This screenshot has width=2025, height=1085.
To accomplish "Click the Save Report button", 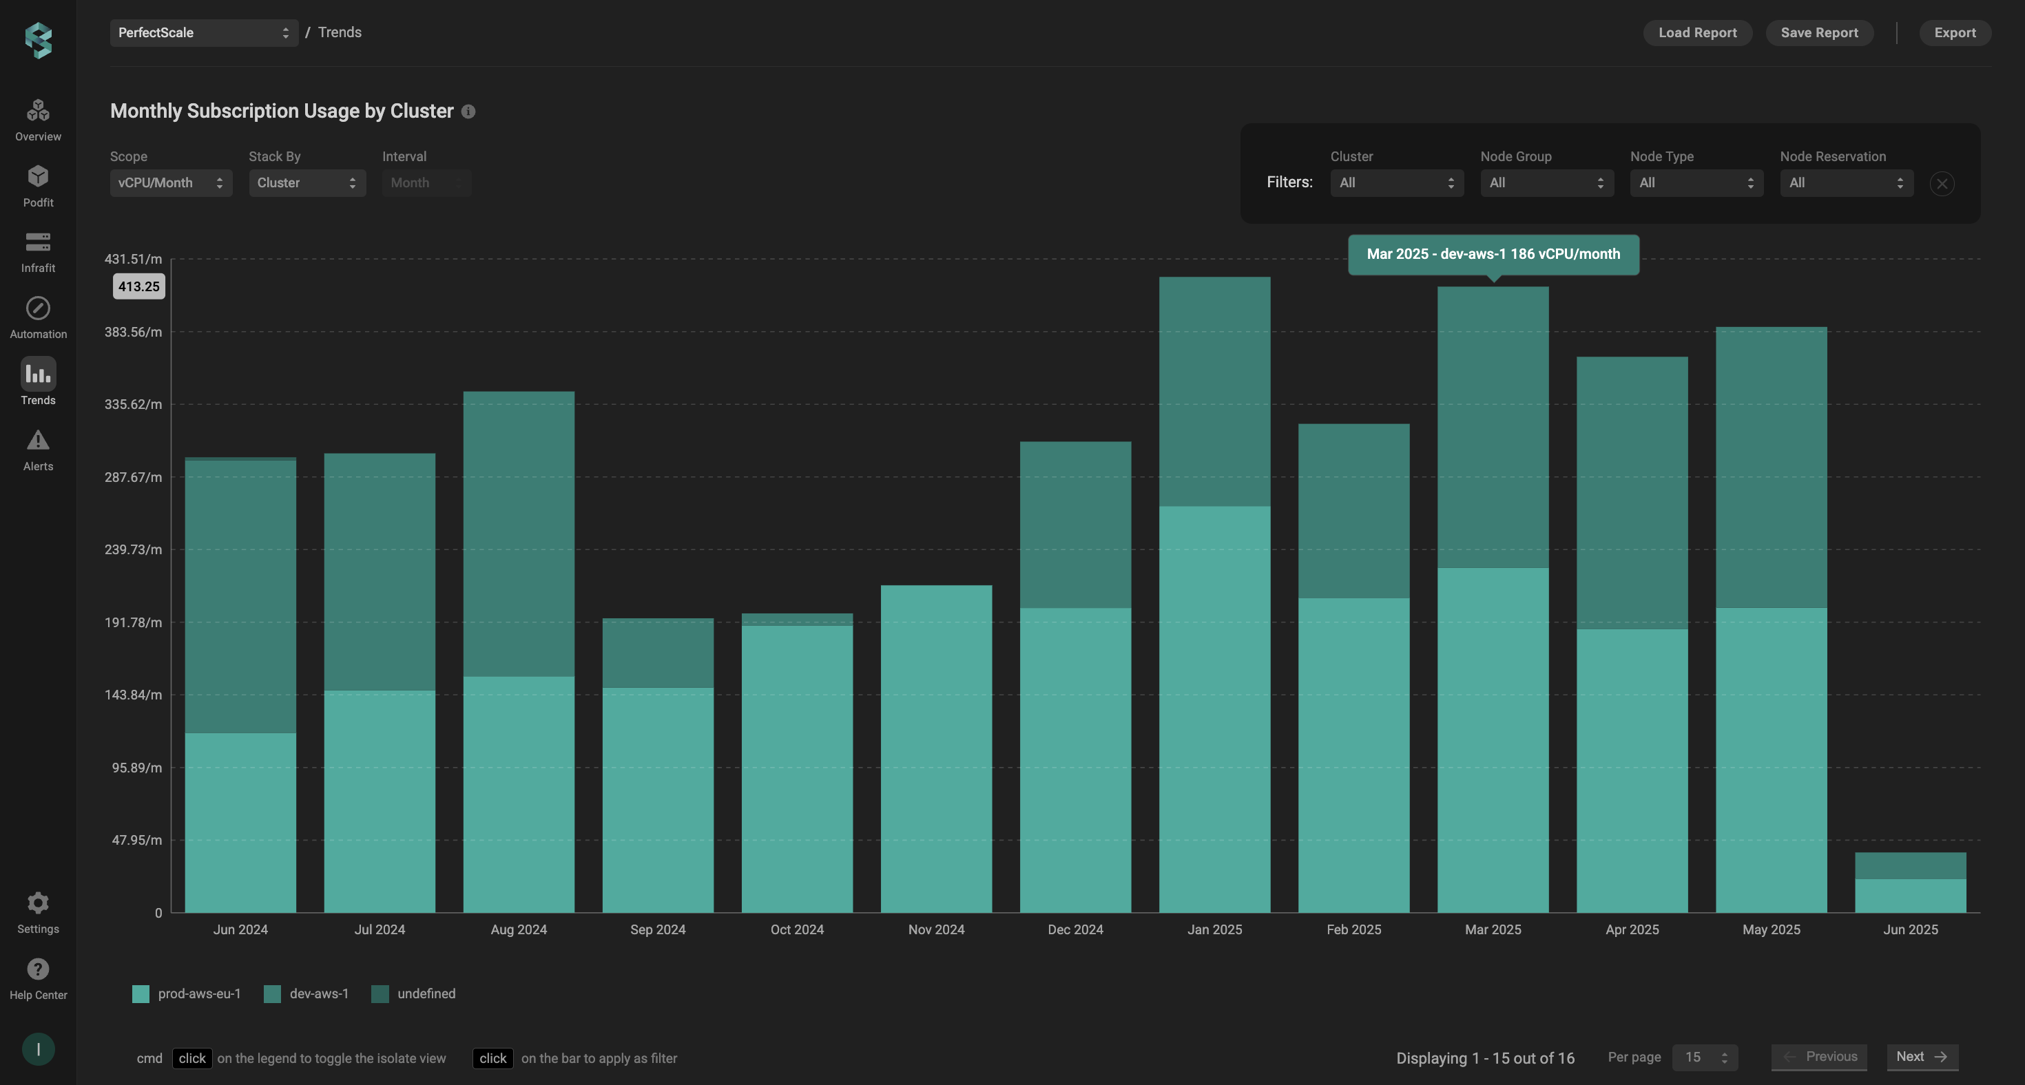I will [1818, 33].
